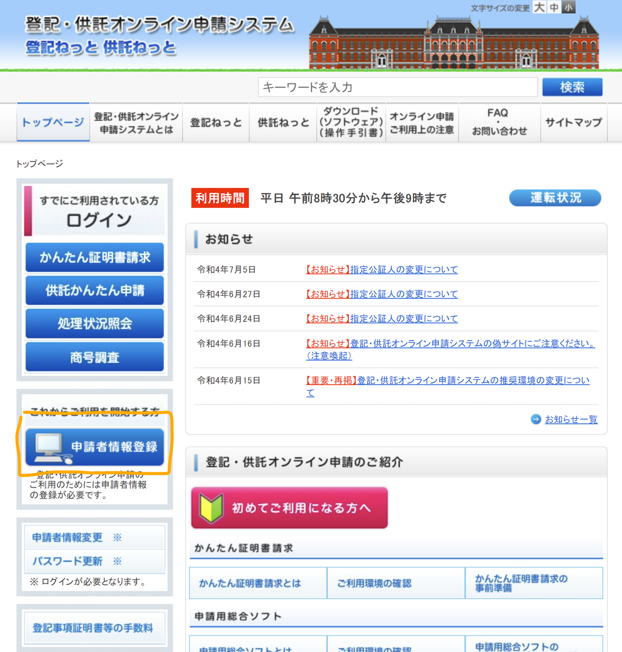Open the パスワード更新 link
622x652 pixels.
pos(67,561)
